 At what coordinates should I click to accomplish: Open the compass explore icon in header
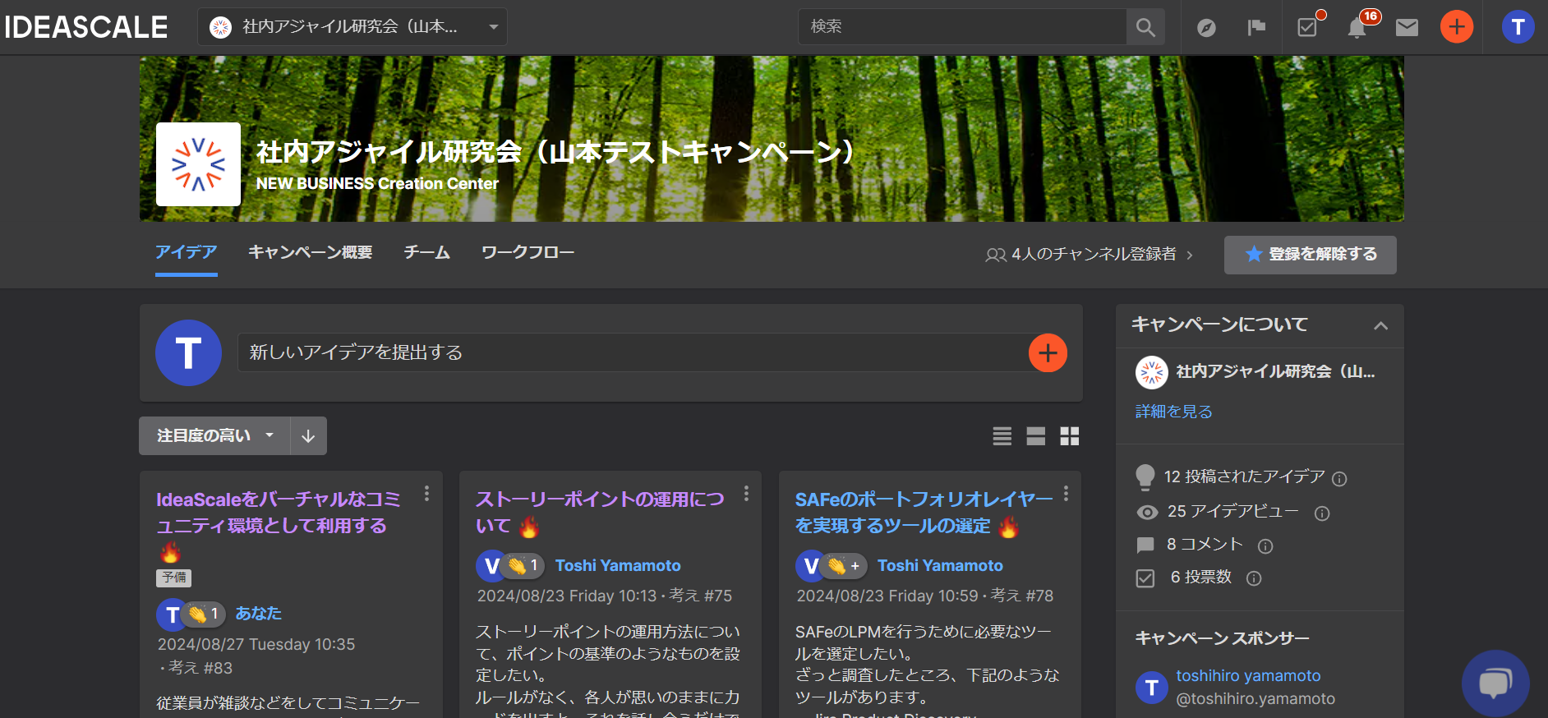1206,28
